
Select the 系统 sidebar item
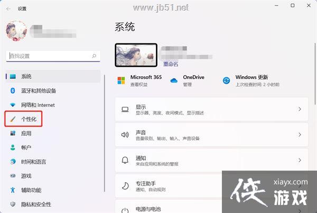[x=53, y=76]
